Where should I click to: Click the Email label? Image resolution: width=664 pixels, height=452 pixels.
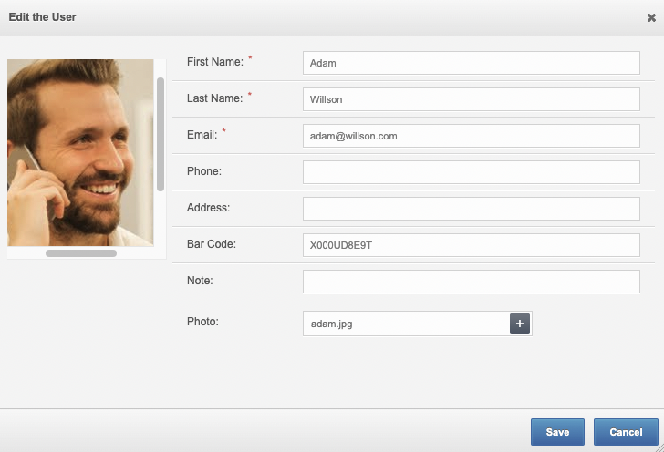point(202,135)
